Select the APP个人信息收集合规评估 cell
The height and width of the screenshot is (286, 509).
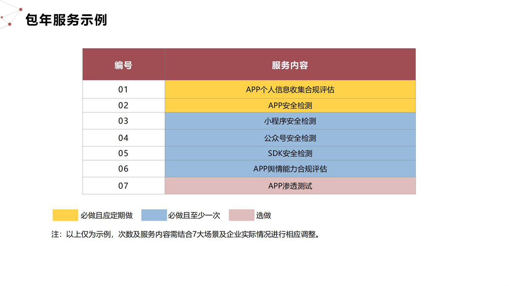click(x=290, y=90)
